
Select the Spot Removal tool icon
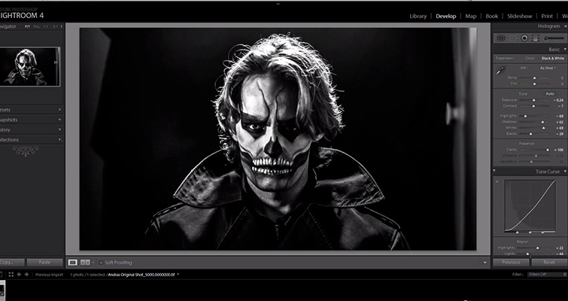pyautogui.click(x=513, y=38)
